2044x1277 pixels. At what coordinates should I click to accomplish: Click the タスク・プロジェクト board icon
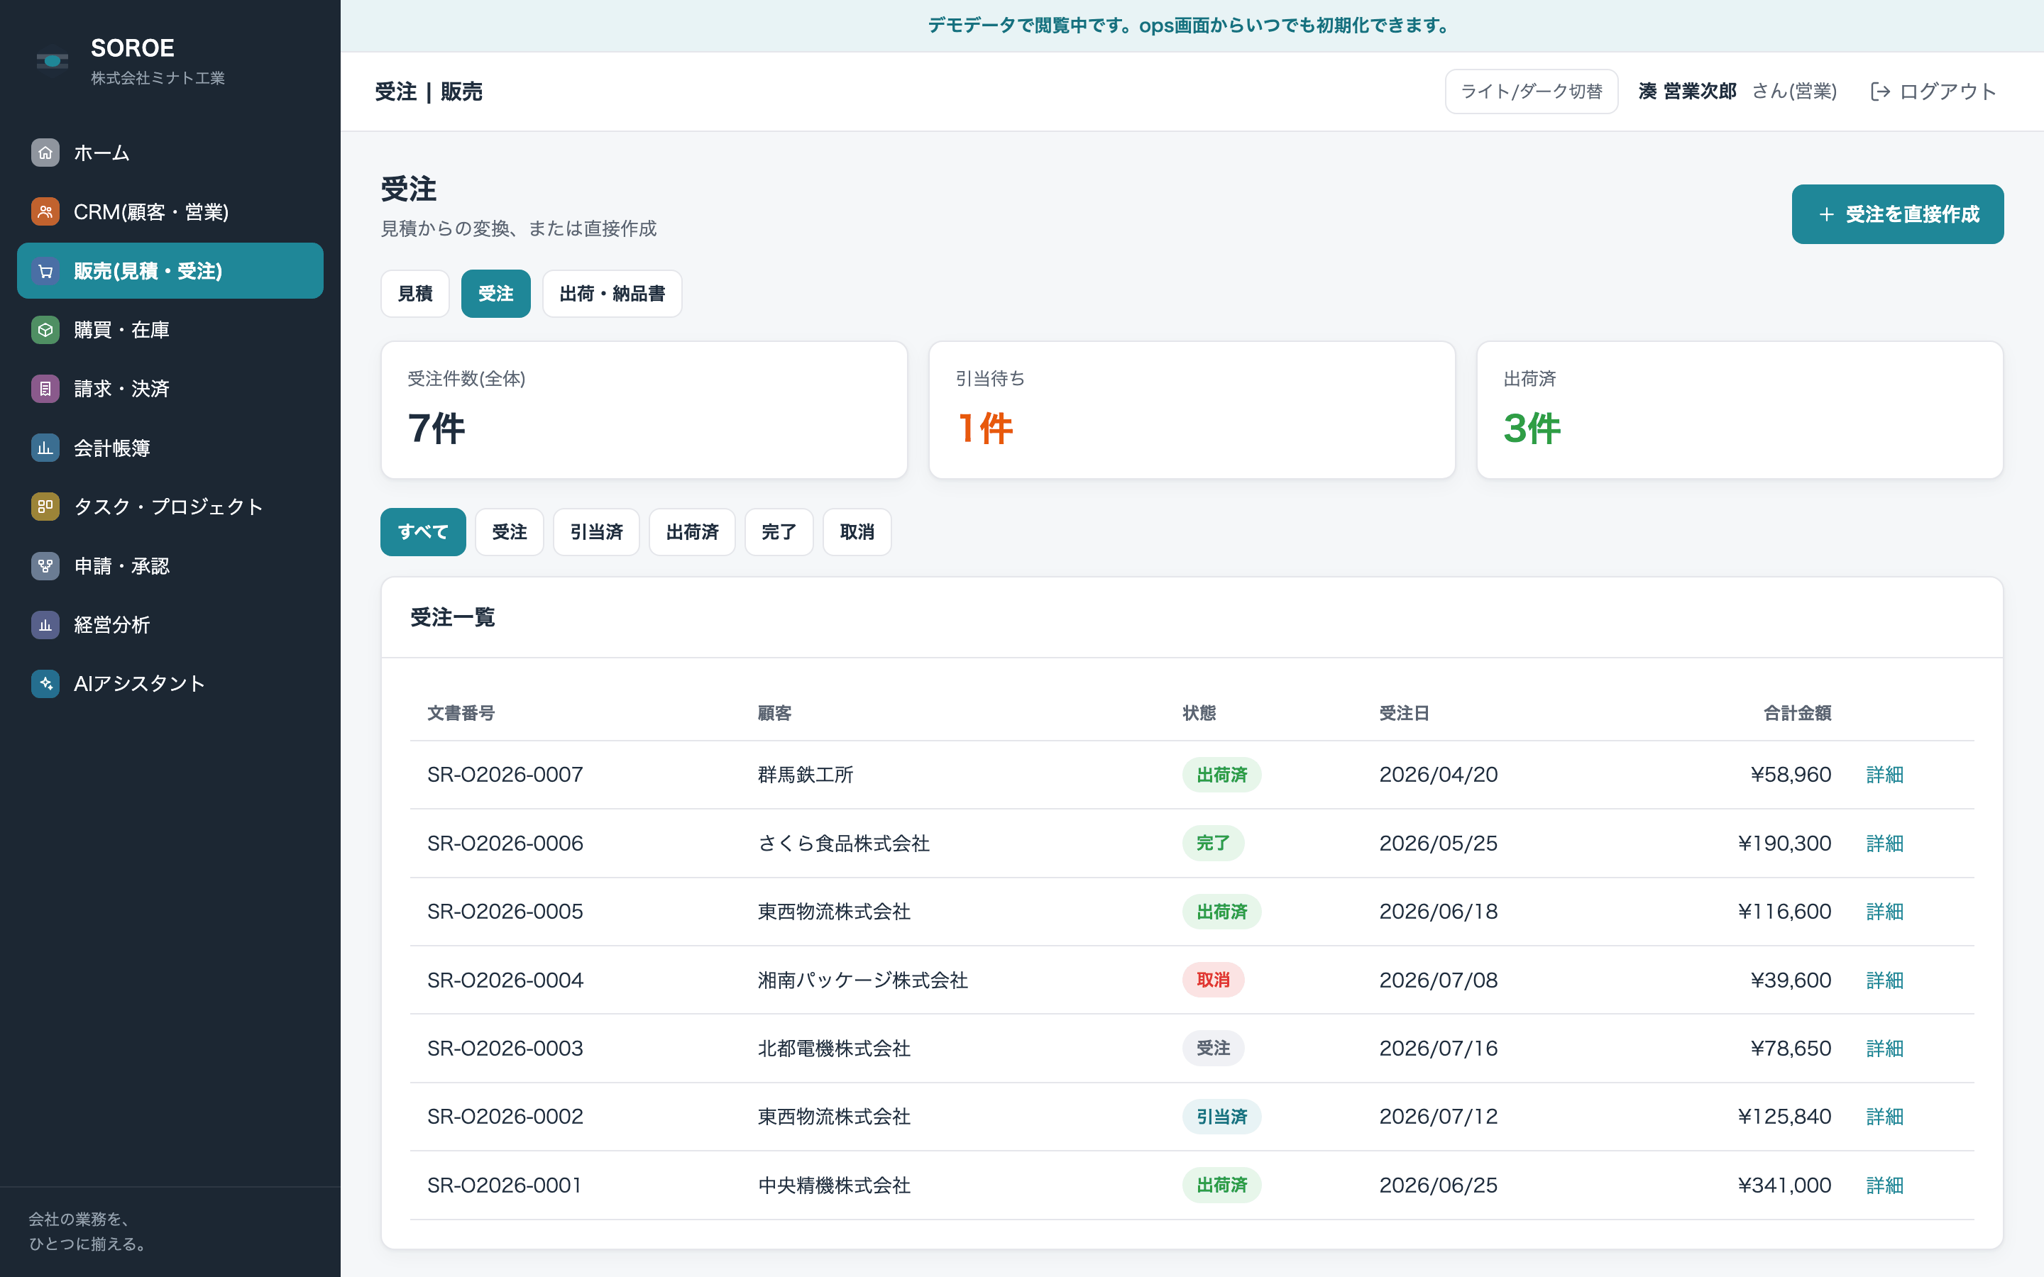tap(45, 507)
